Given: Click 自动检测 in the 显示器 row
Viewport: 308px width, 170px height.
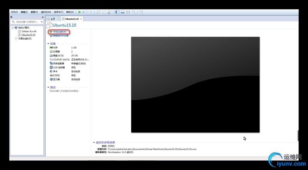Looking at the screenshot, I should (x=75, y=79).
